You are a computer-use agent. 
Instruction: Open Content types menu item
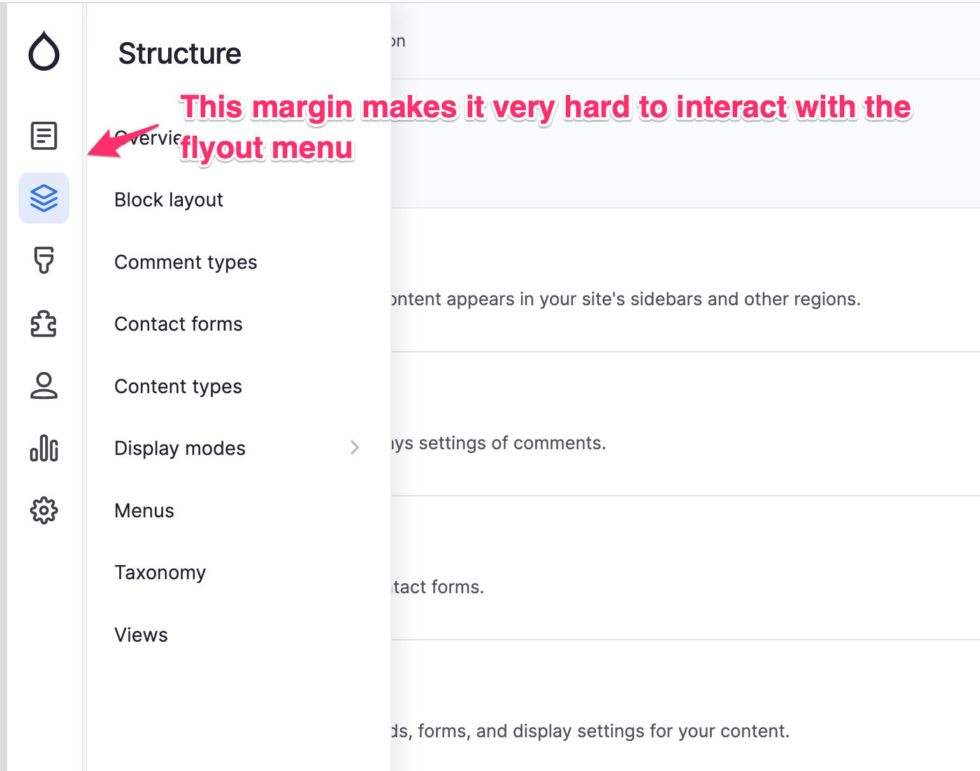[178, 387]
